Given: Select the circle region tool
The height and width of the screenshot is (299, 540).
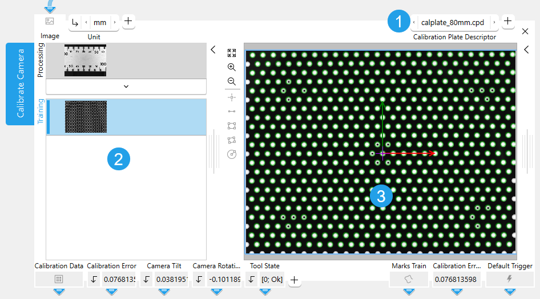Looking at the screenshot, I should tap(231, 154).
